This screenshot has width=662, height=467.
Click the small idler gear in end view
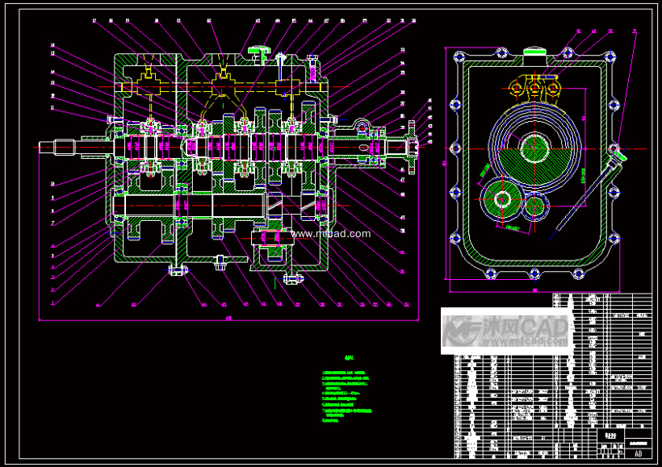click(x=534, y=206)
